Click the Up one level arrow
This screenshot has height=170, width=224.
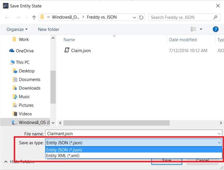[x=34, y=18]
